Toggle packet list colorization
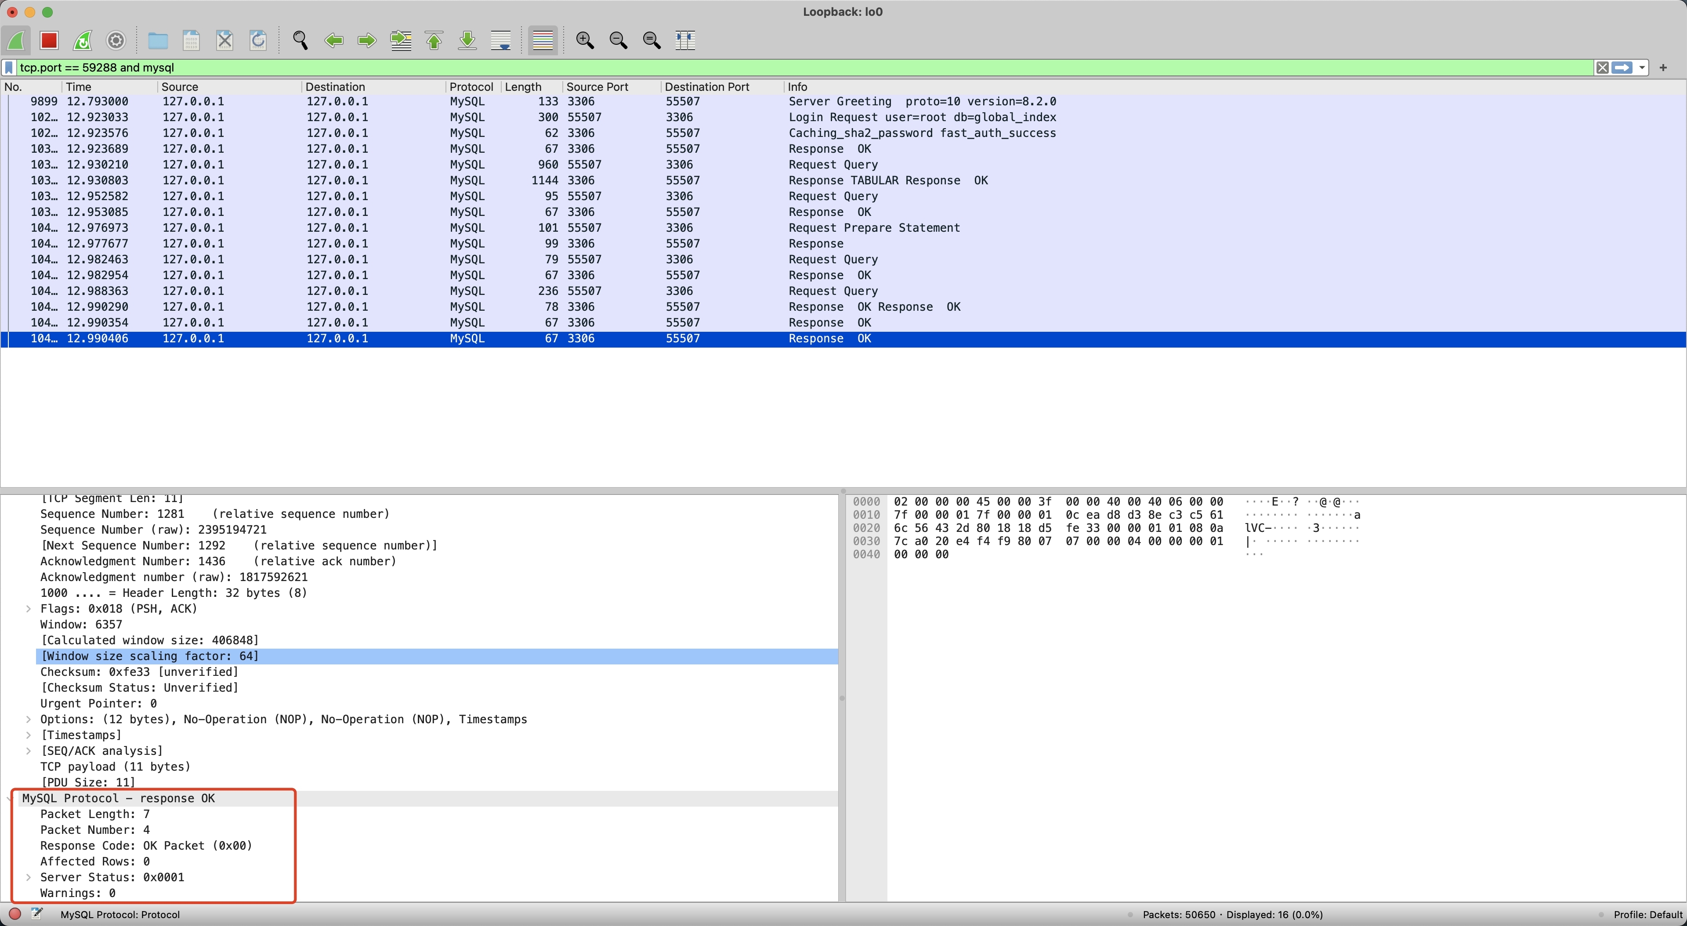The image size is (1687, 926). [x=542, y=40]
